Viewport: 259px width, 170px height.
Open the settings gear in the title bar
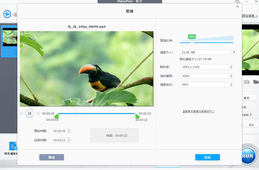coord(237,1)
